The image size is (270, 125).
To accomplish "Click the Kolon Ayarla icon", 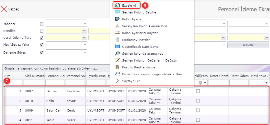I will (117, 19).
